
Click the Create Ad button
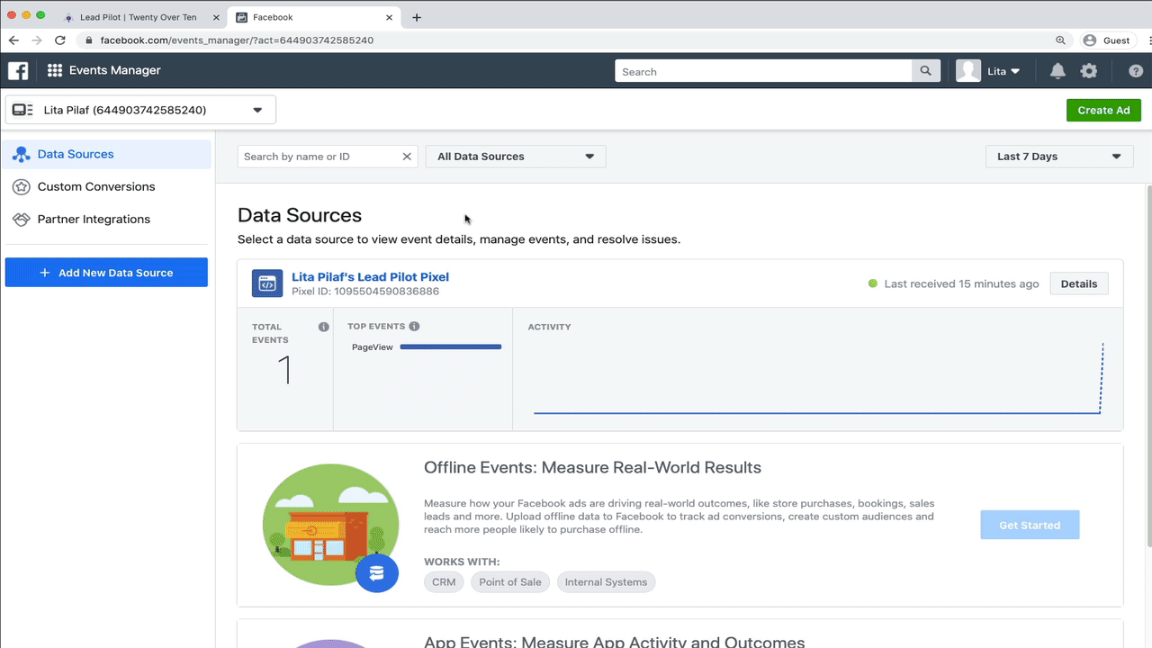(1103, 110)
